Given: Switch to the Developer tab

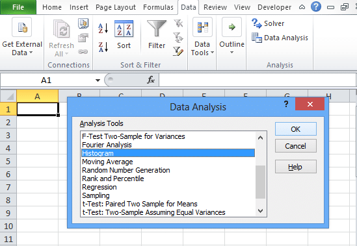Looking at the screenshot, I should point(274,7).
